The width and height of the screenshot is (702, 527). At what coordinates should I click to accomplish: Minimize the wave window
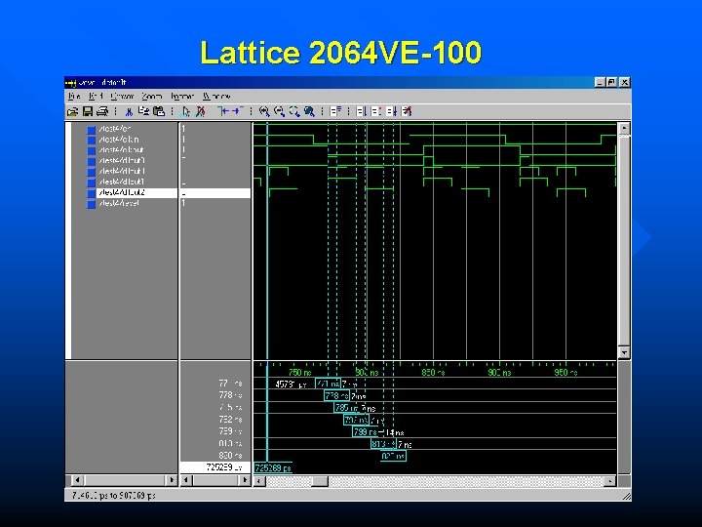click(x=601, y=82)
